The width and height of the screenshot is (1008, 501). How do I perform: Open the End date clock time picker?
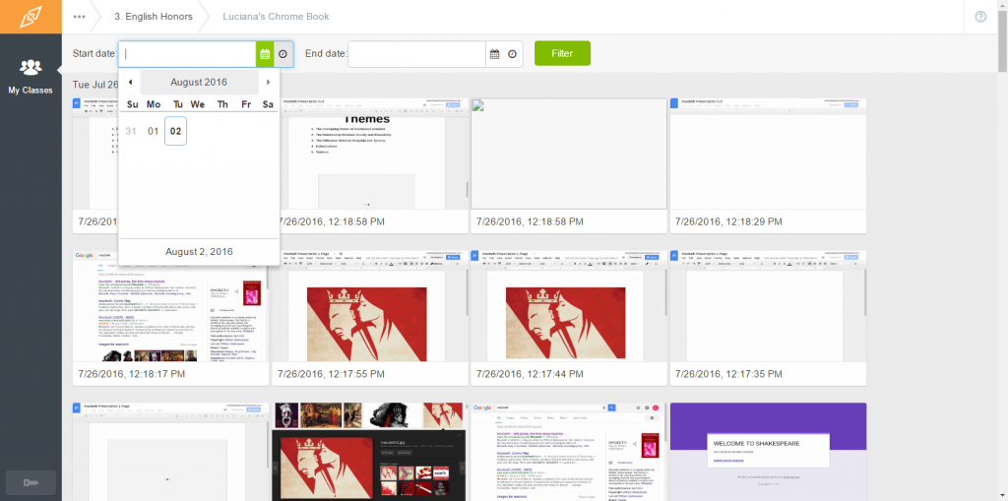point(512,55)
